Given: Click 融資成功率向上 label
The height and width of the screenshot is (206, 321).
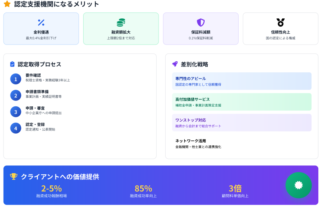Looking at the screenshot, I should click(143, 196).
